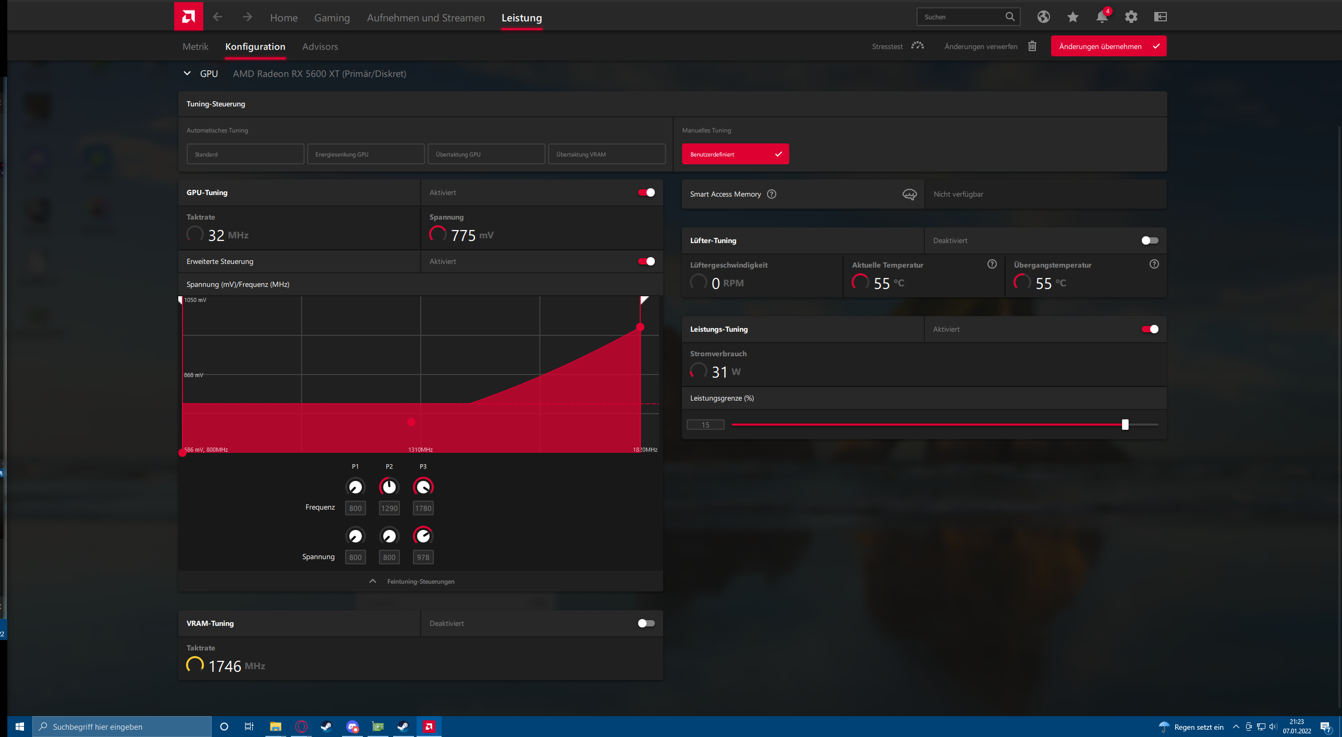
Task: Disable the GPU-Tuning toggle
Action: pos(646,192)
